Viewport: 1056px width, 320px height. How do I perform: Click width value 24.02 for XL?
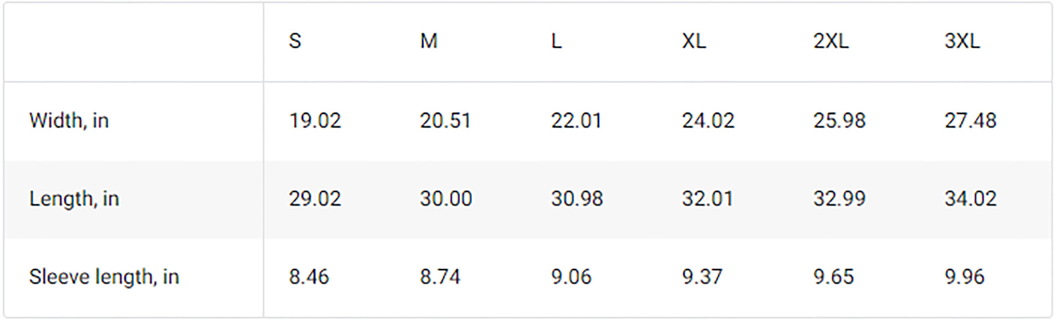(708, 120)
